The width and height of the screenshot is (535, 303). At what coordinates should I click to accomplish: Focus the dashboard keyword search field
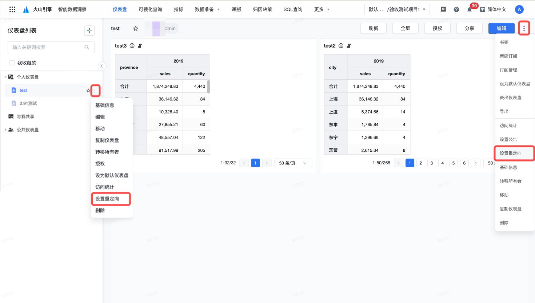click(47, 47)
